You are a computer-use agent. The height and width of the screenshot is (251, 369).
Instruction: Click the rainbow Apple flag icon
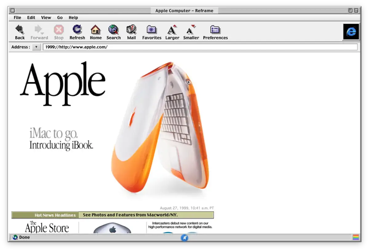(x=356, y=237)
